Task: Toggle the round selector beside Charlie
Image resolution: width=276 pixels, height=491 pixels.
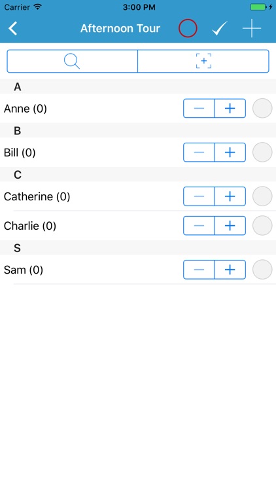Action: [x=262, y=225]
